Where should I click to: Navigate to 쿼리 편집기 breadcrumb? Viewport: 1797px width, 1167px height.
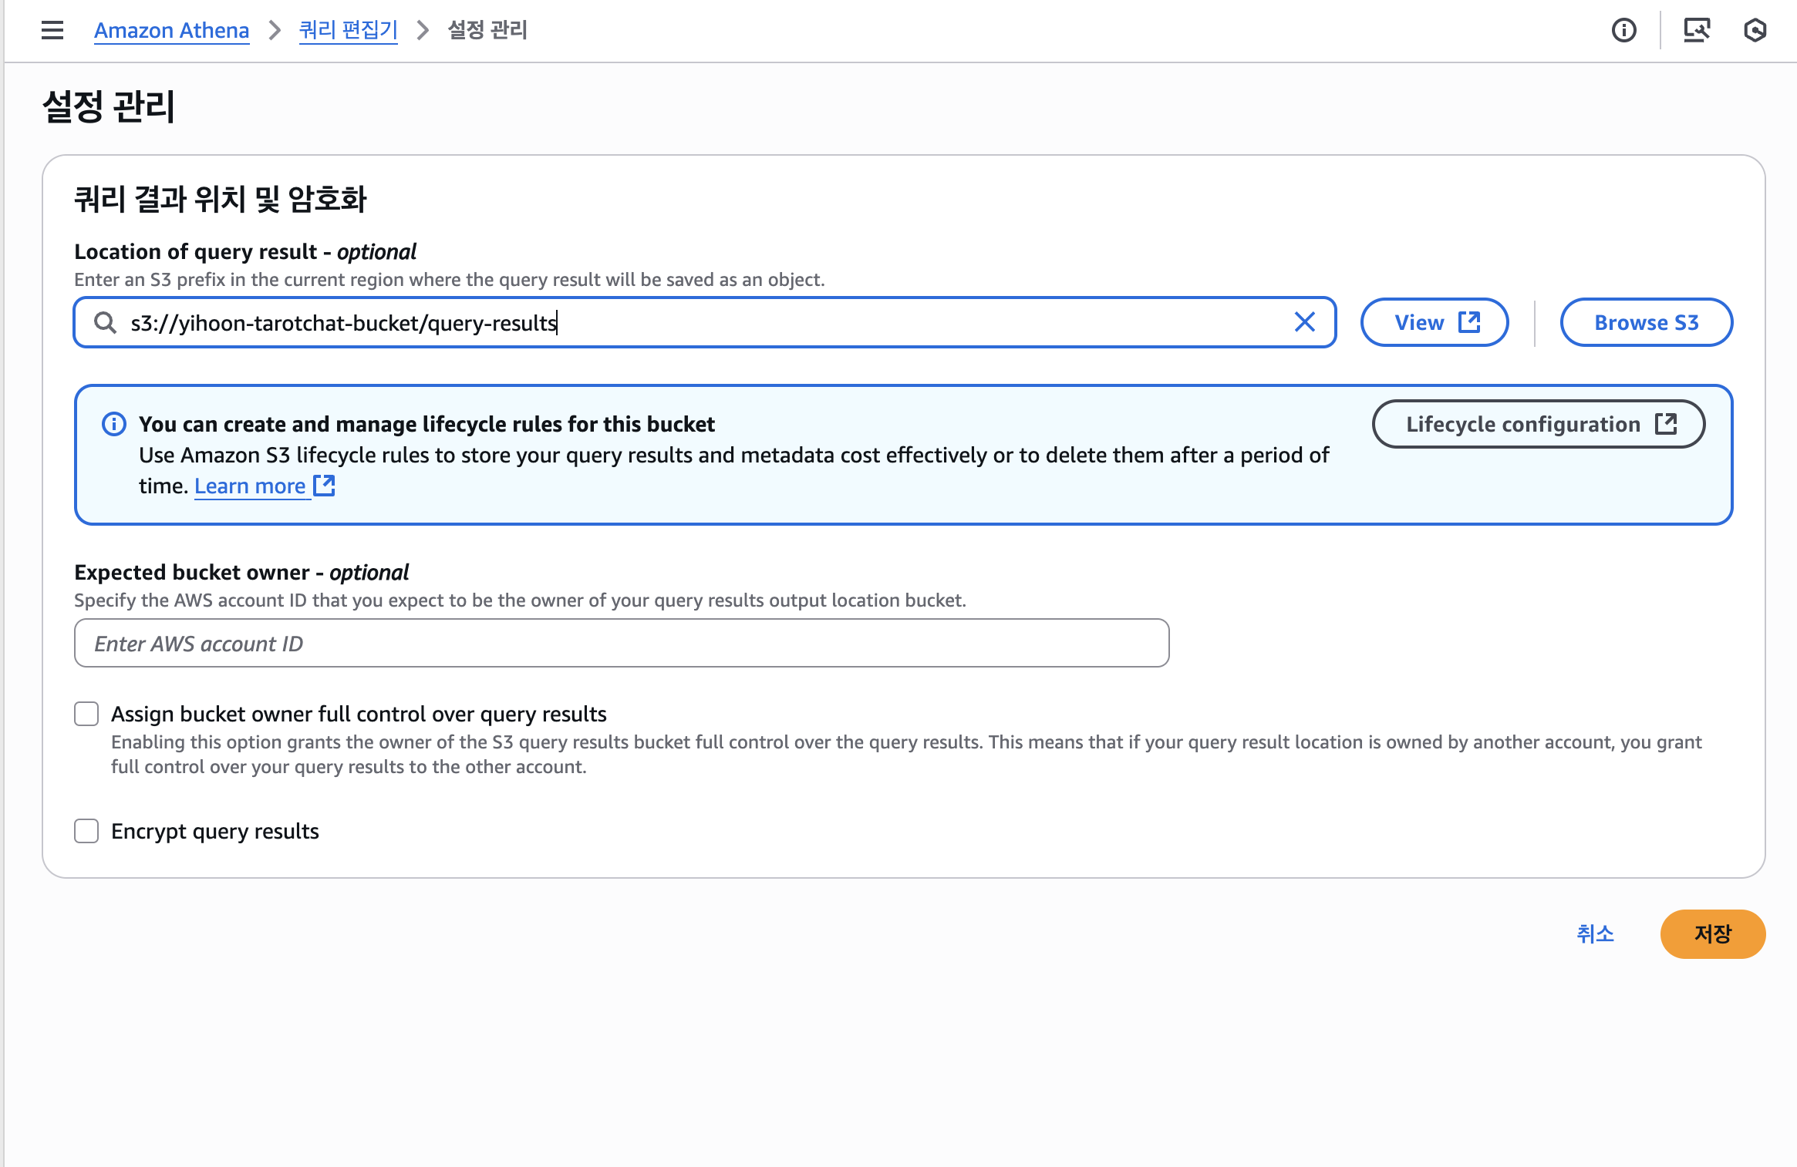348,30
